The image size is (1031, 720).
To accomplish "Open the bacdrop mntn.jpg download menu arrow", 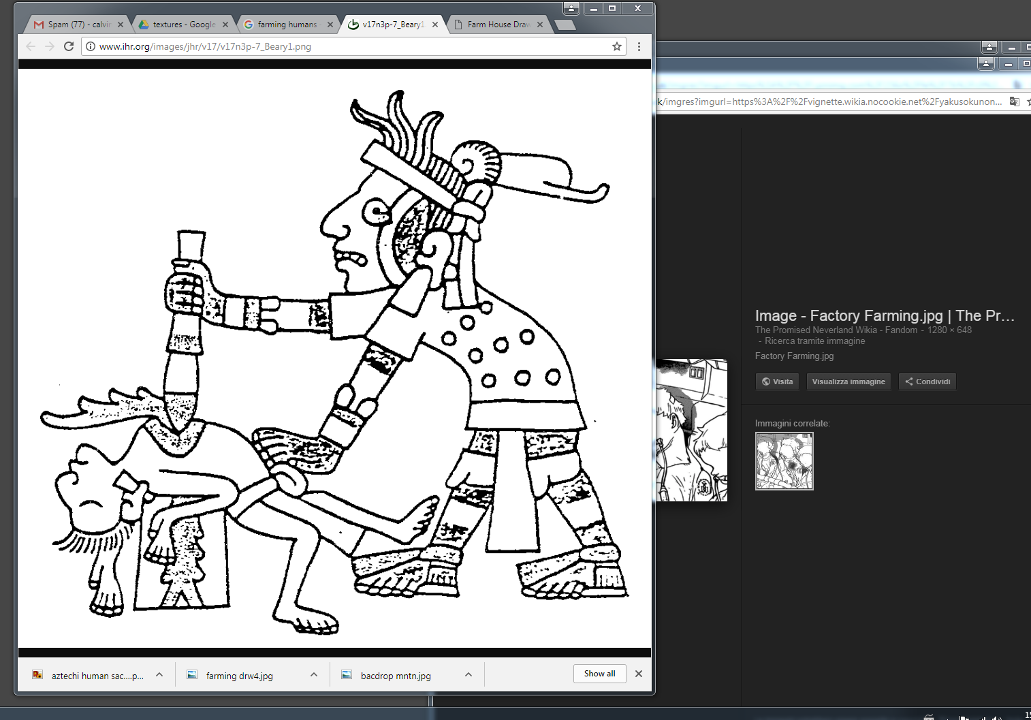I will tap(469, 675).
